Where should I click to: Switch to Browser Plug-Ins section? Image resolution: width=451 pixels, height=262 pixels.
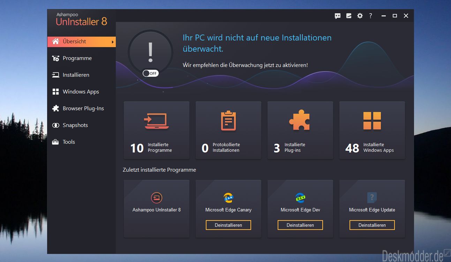[82, 108]
